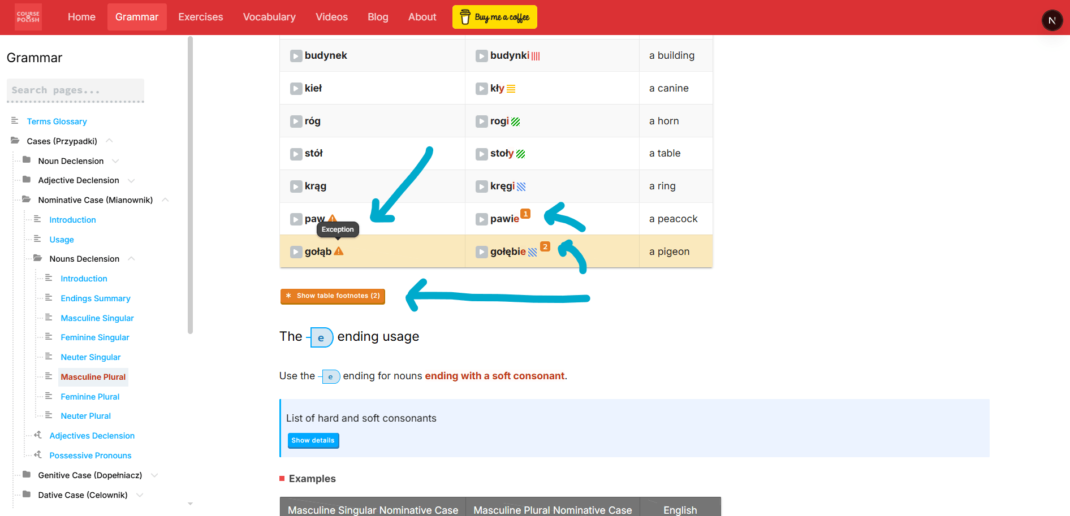Go to the Vocabulary section
Screen dimensions: 1070x516
coord(269,17)
